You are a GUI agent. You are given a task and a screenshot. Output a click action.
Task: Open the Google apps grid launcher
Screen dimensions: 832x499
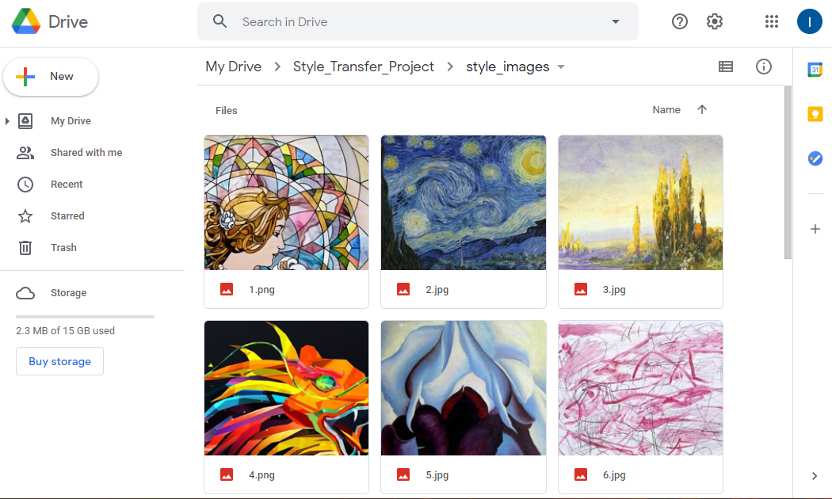[772, 21]
